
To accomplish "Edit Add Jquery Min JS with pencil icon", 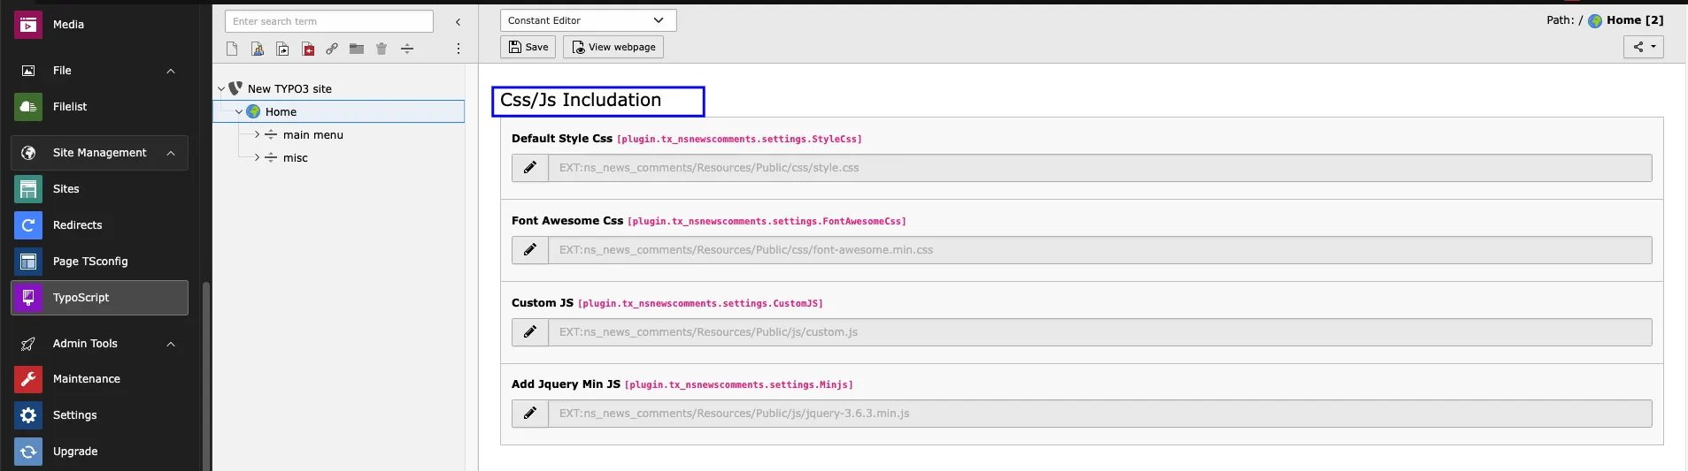I will point(530,414).
